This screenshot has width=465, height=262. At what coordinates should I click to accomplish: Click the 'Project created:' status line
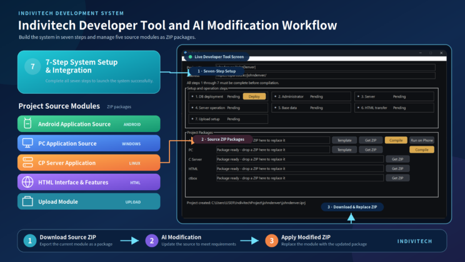point(246,203)
